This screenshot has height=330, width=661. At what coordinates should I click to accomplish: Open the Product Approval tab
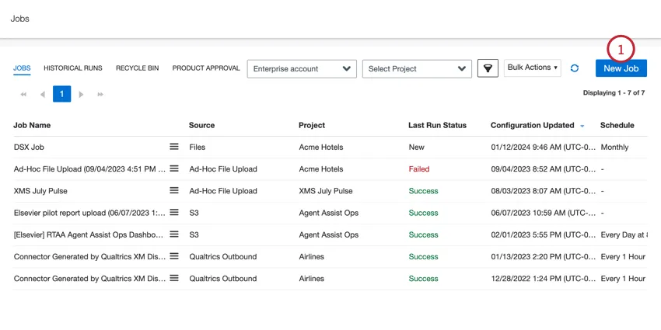[206, 68]
